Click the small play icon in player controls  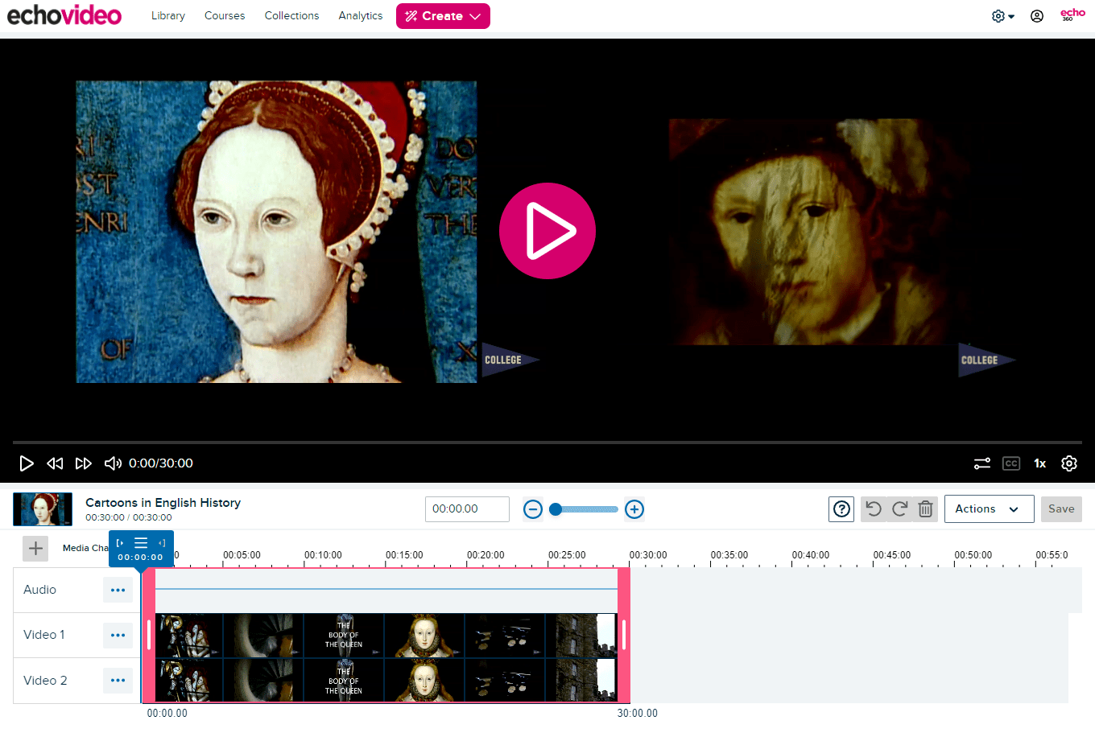click(x=27, y=463)
